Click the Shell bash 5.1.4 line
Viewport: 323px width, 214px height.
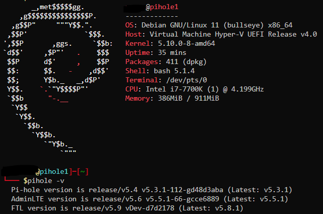pyautogui.click(x=160, y=71)
